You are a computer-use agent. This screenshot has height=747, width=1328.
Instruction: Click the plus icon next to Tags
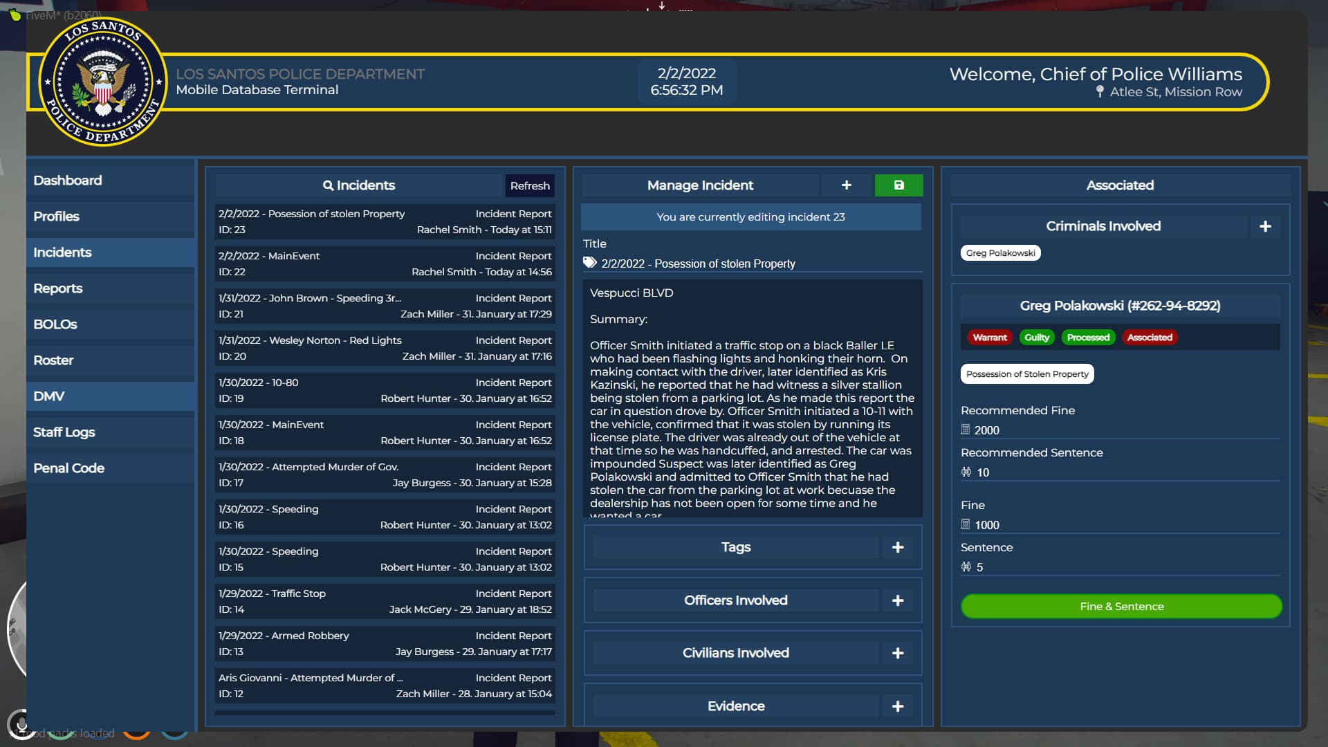tap(897, 547)
